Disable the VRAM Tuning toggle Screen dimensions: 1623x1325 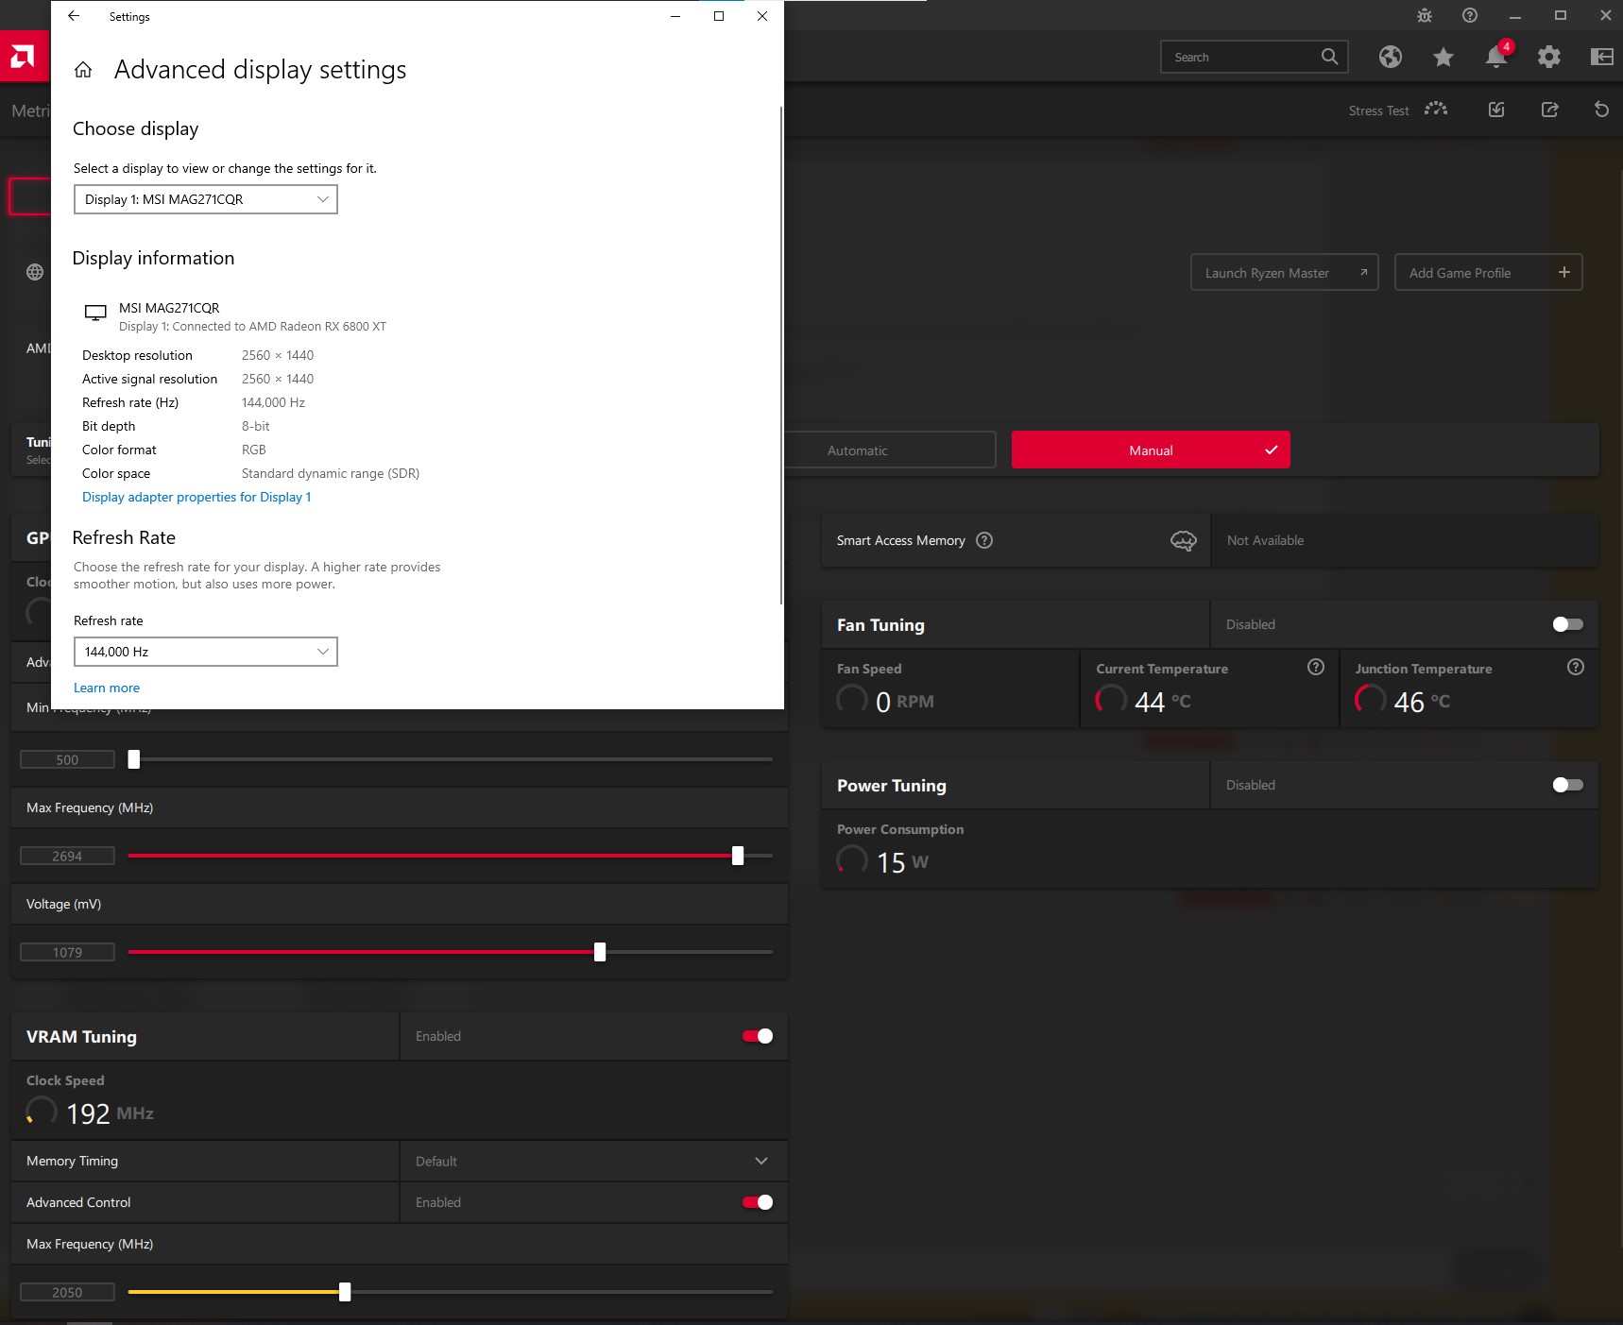pyautogui.click(x=758, y=1036)
